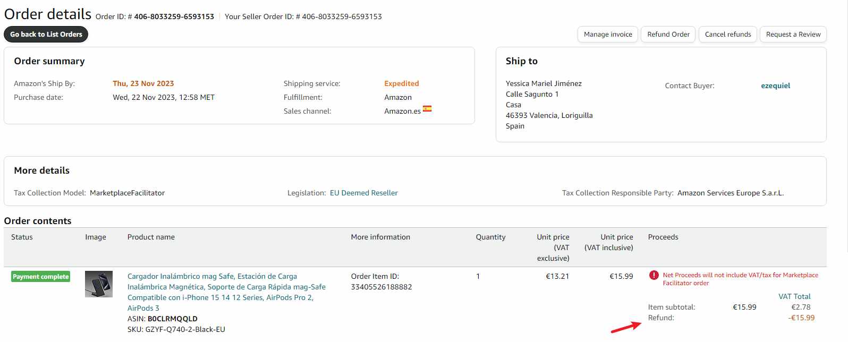Click the Order Item ID number 33405526188882

click(381, 287)
